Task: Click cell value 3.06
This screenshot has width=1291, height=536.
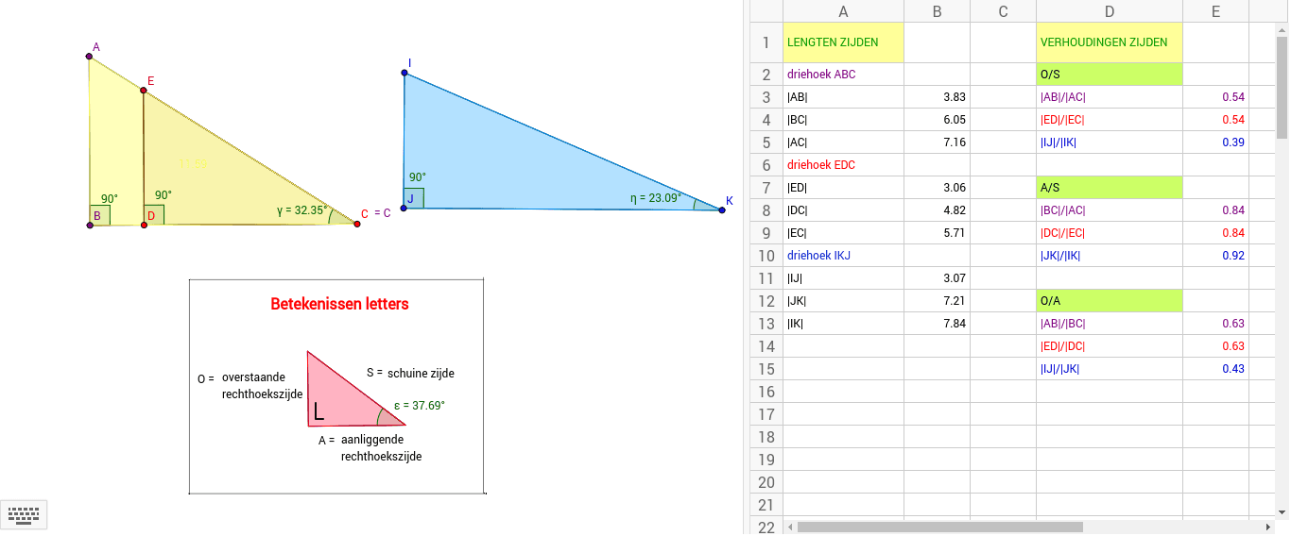Action: click(x=937, y=188)
